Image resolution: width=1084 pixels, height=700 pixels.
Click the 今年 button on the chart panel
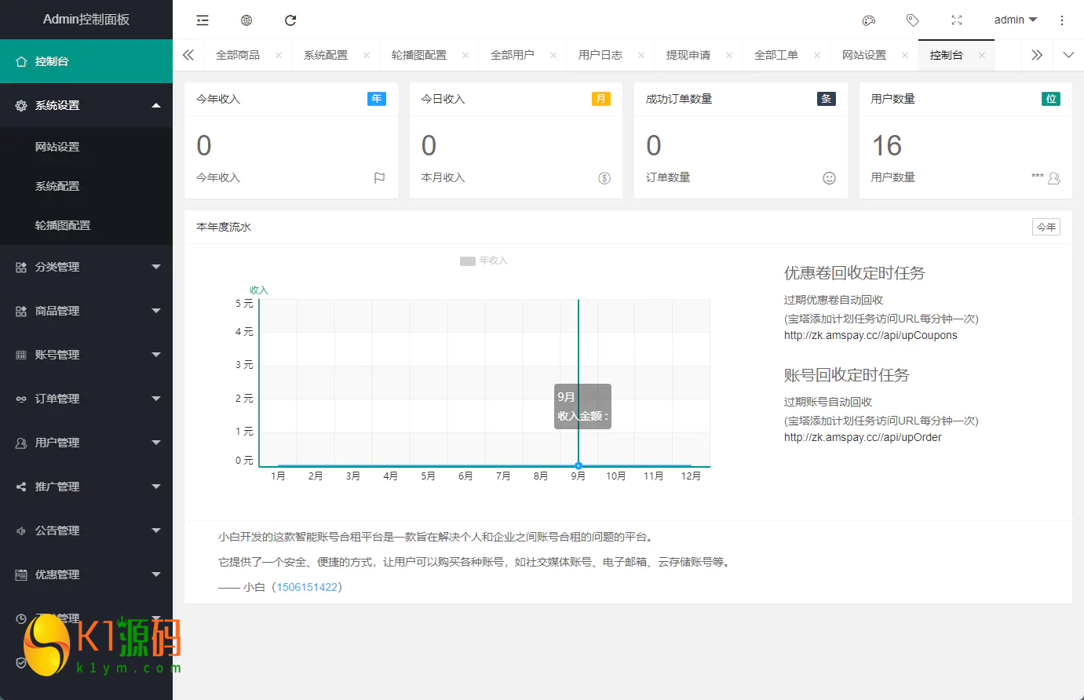click(x=1046, y=227)
